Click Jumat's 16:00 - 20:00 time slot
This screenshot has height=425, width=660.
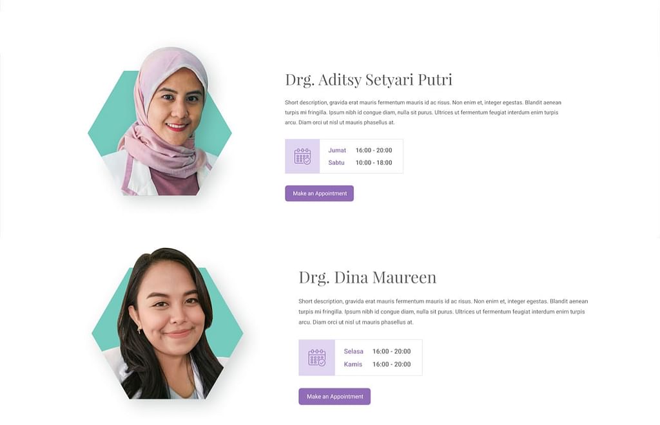[374, 151]
